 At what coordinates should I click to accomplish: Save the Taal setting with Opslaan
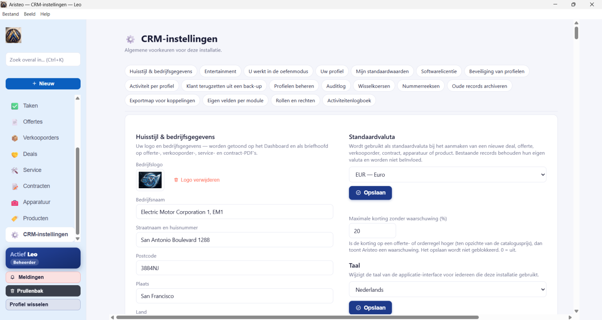coord(370,308)
